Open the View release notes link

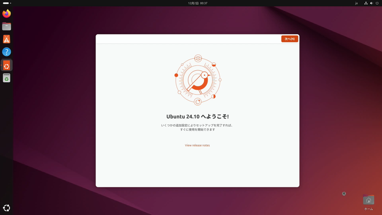197,145
